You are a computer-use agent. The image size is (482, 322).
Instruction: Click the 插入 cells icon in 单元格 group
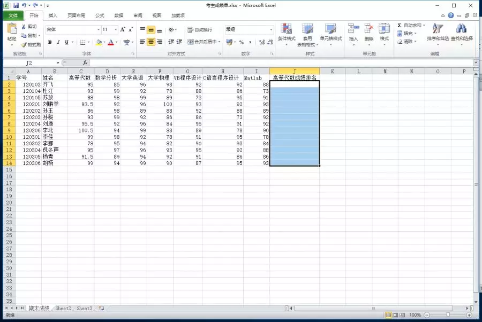pos(353,29)
